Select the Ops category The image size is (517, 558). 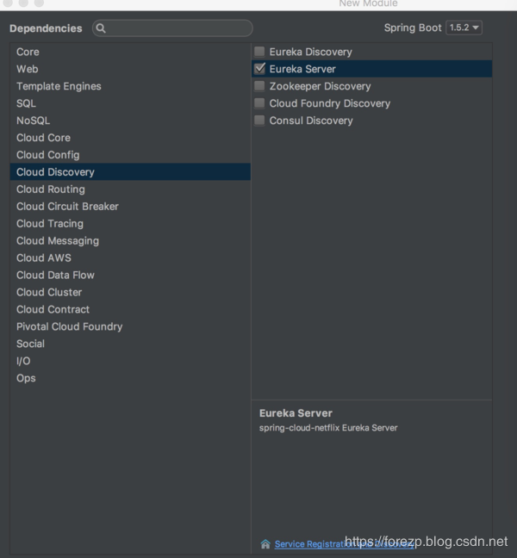click(x=26, y=378)
